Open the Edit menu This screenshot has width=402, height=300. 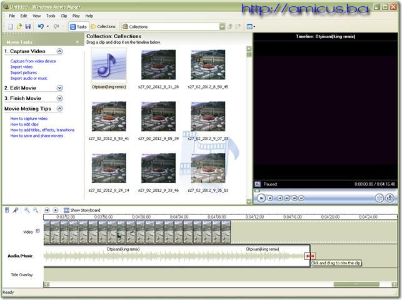(24, 16)
